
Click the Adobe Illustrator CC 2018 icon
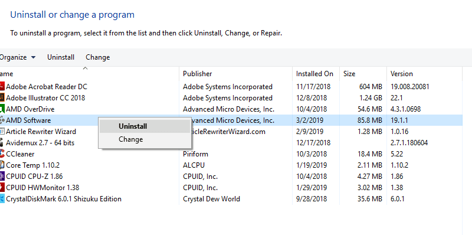[x=2, y=98]
